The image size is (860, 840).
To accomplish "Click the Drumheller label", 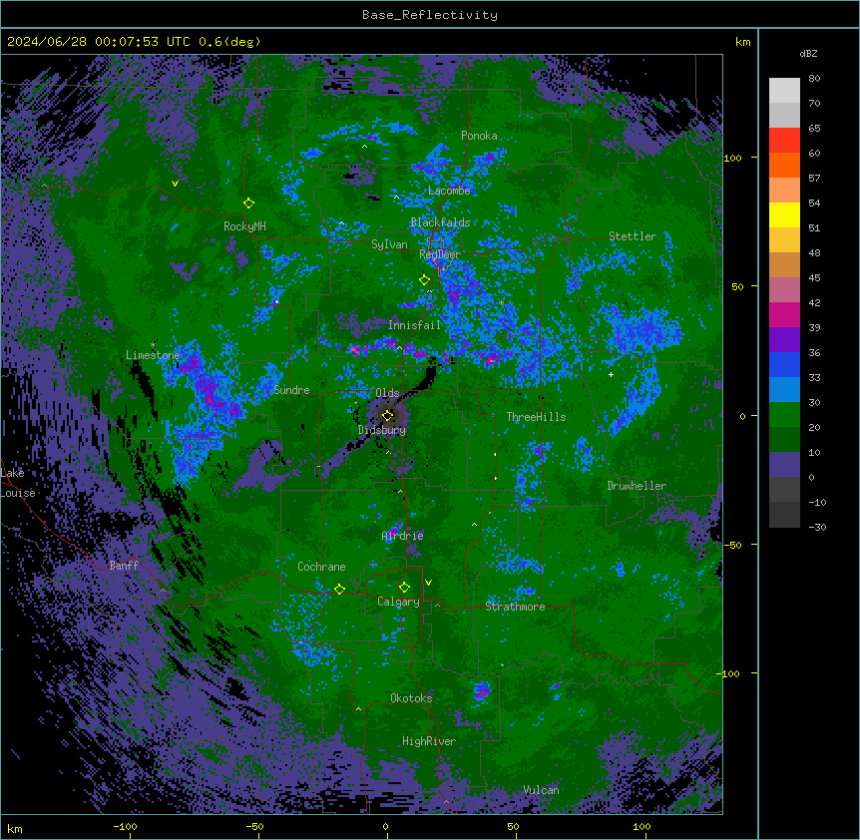I will [x=637, y=486].
